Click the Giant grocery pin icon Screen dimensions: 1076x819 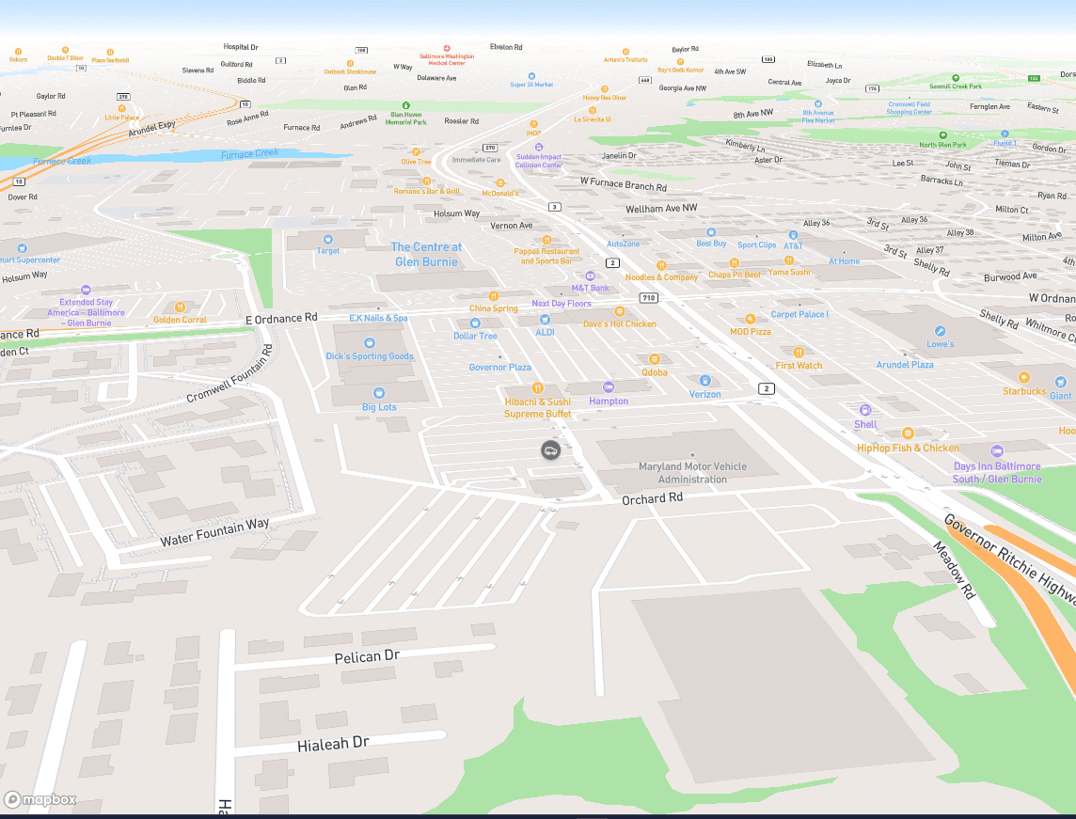1060,382
